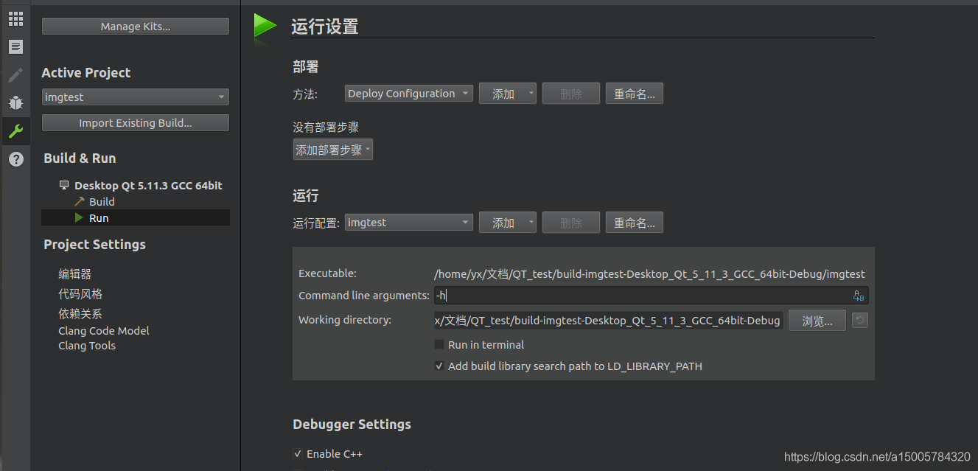
Task: Open Help using the question mark icon
Action: click(15, 159)
